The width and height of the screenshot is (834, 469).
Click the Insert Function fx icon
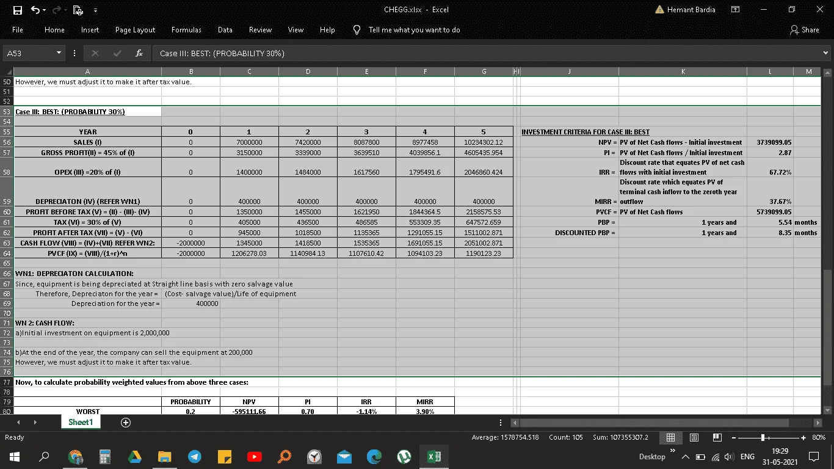coord(139,53)
